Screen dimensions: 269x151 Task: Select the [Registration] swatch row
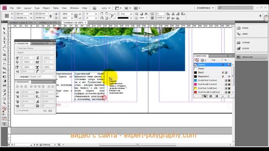coord(213,76)
